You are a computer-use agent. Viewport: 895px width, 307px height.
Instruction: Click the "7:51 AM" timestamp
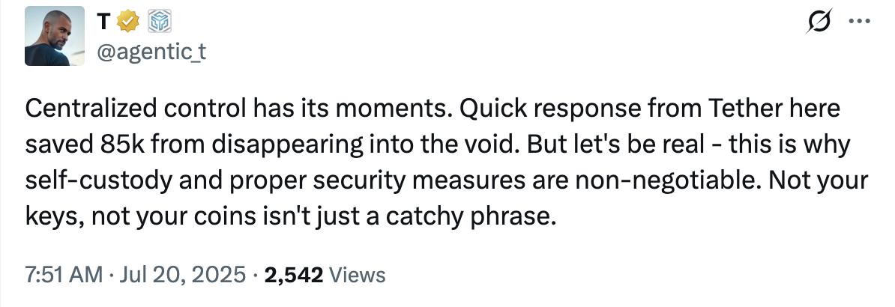click(64, 275)
